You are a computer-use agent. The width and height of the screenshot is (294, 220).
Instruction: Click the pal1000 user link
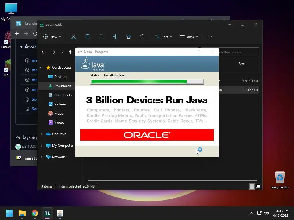29,146
